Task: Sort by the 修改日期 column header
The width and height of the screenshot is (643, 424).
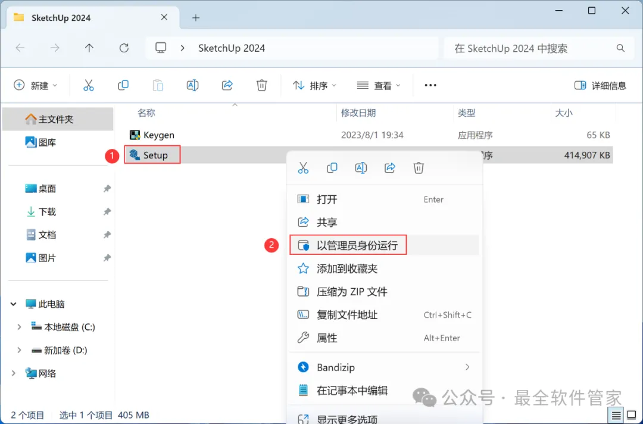Action: point(358,113)
